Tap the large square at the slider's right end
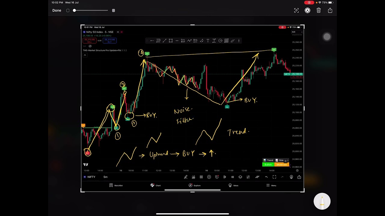 pos(113,10)
